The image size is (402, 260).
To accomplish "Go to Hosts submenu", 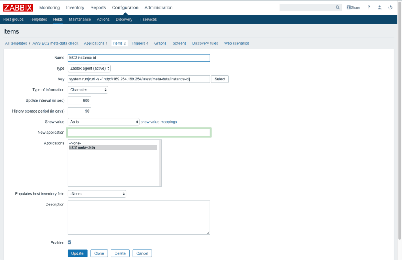I will point(58,20).
